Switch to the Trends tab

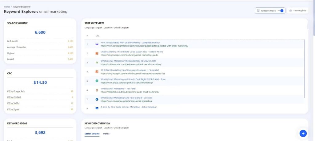click(106, 134)
